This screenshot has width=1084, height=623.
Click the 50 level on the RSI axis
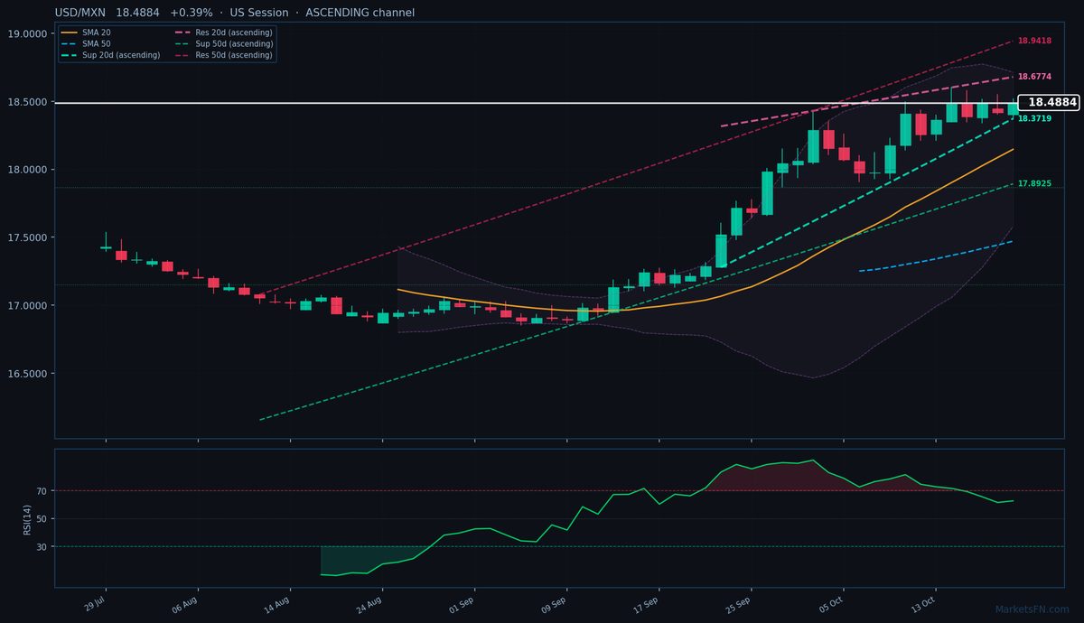pyautogui.click(x=42, y=519)
